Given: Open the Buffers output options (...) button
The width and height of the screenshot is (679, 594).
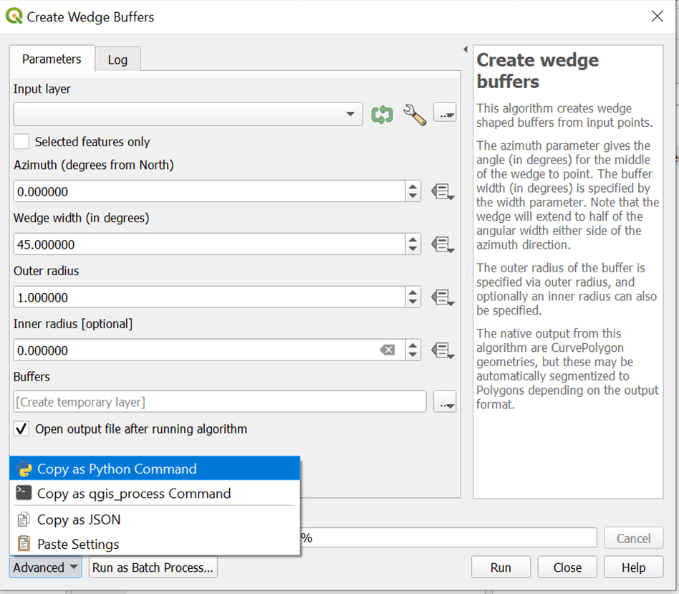Looking at the screenshot, I should 445,403.
